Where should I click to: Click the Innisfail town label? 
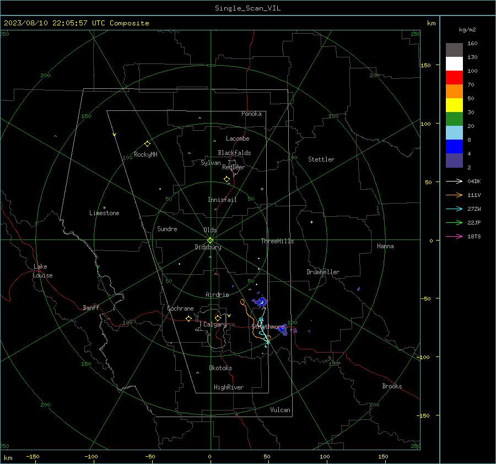[222, 200]
